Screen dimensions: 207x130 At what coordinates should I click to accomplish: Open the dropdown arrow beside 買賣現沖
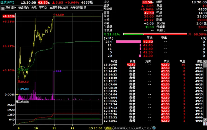tap(3, 8)
